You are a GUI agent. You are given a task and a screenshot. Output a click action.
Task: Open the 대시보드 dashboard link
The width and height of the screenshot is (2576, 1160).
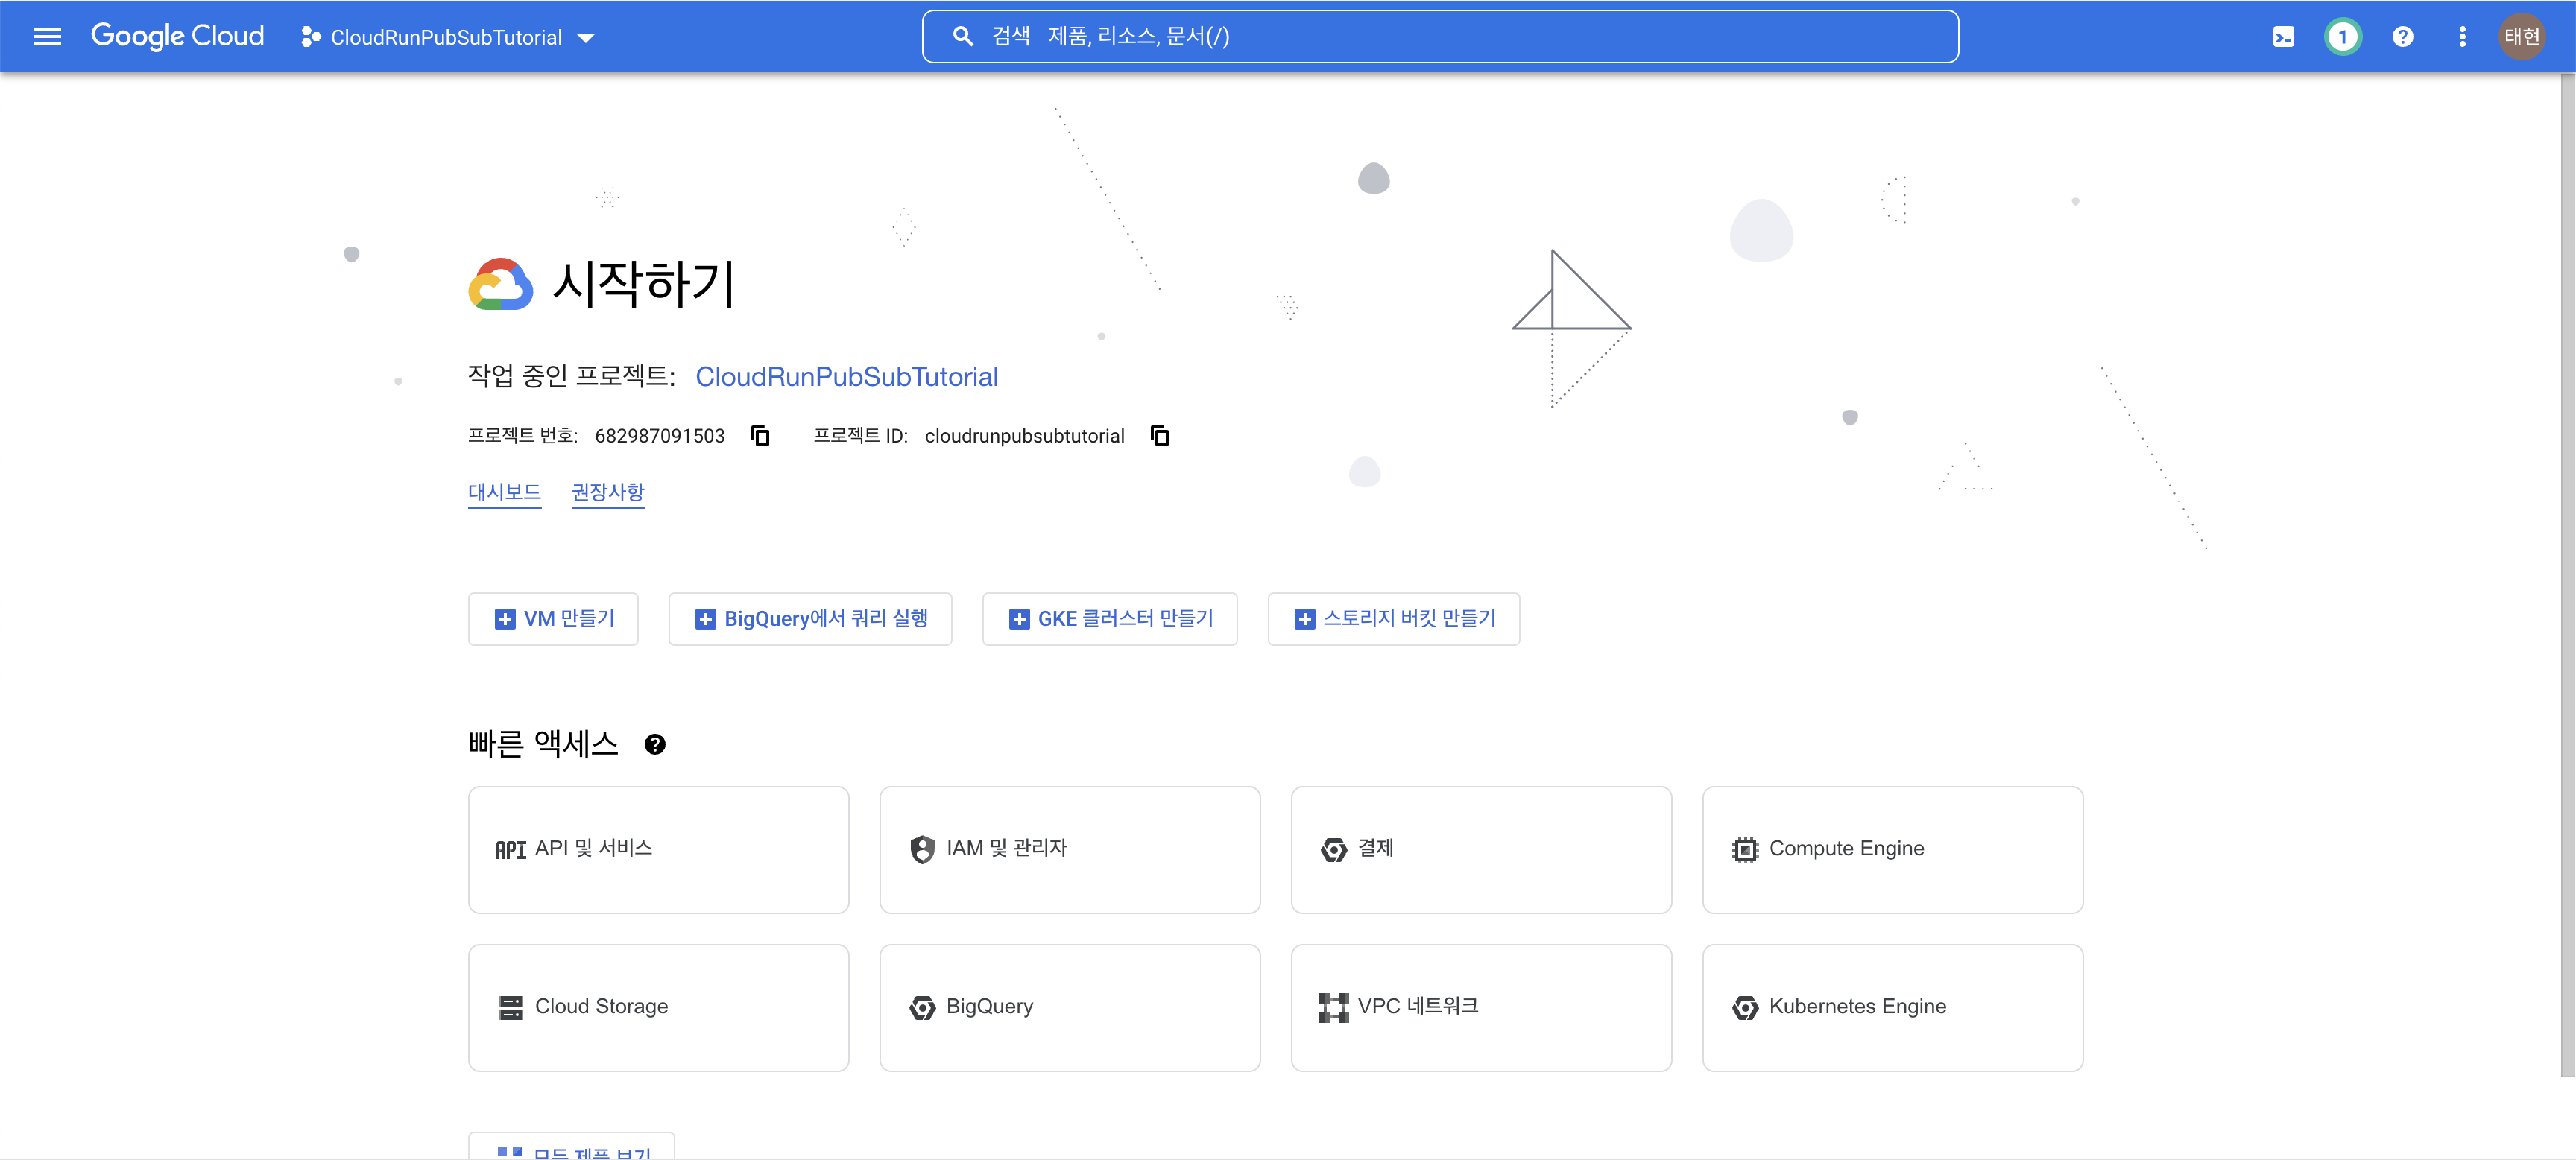tap(504, 492)
